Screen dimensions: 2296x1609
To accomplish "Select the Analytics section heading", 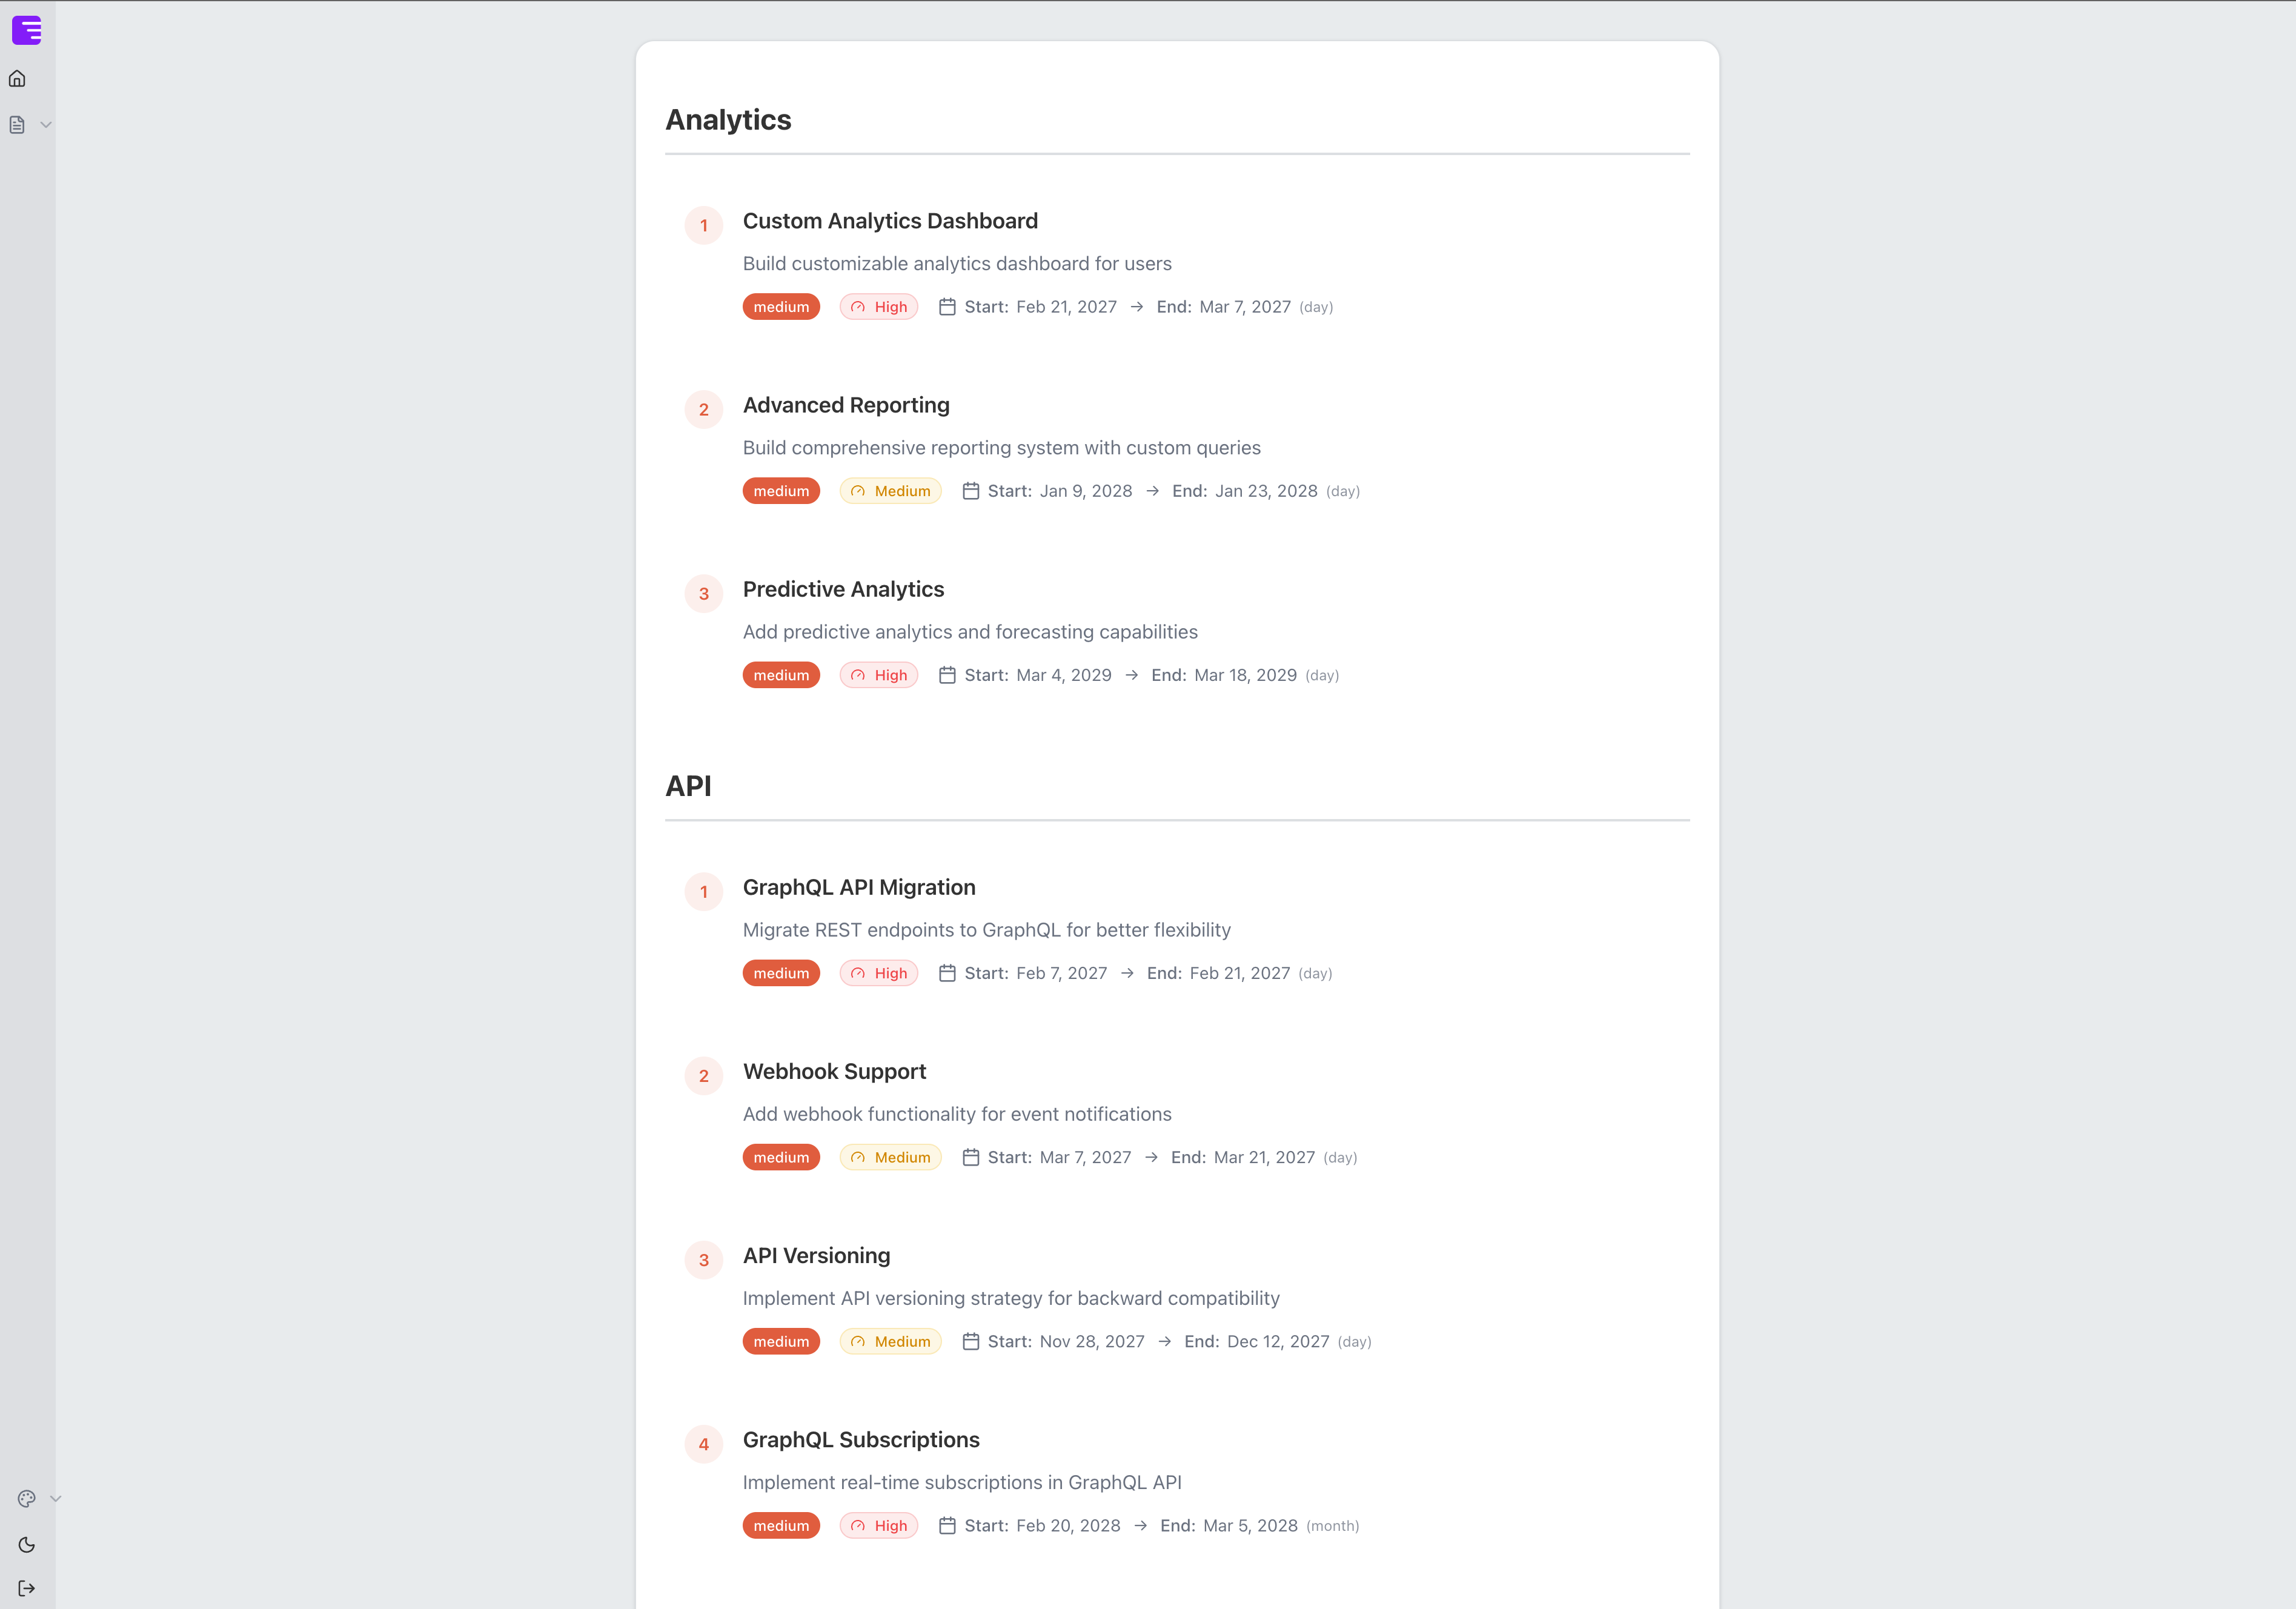I will pos(729,119).
